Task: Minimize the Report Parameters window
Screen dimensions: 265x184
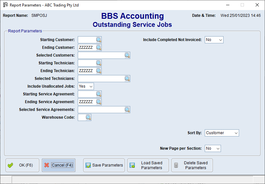Action: 228,5
